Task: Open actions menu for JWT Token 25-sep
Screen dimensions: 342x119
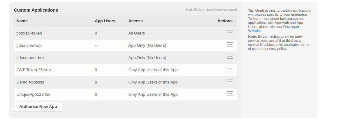Action: click(230, 69)
